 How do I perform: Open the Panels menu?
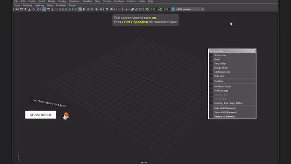(x=72, y=5)
